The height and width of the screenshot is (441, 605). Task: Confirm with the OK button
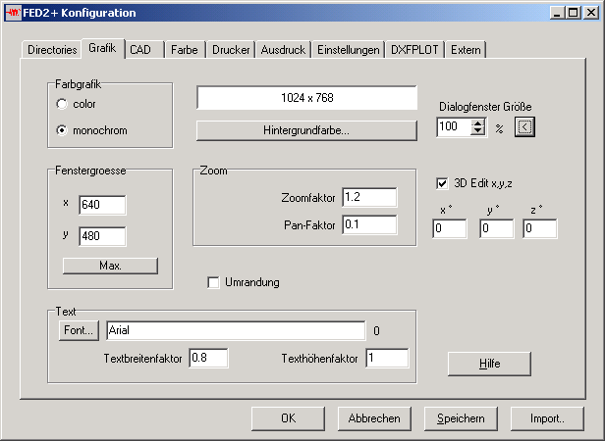tap(288, 418)
